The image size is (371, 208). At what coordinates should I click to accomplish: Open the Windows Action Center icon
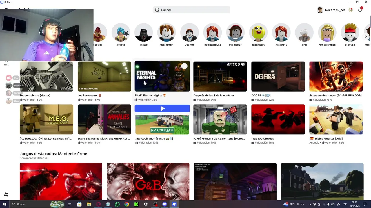(364, 204)
